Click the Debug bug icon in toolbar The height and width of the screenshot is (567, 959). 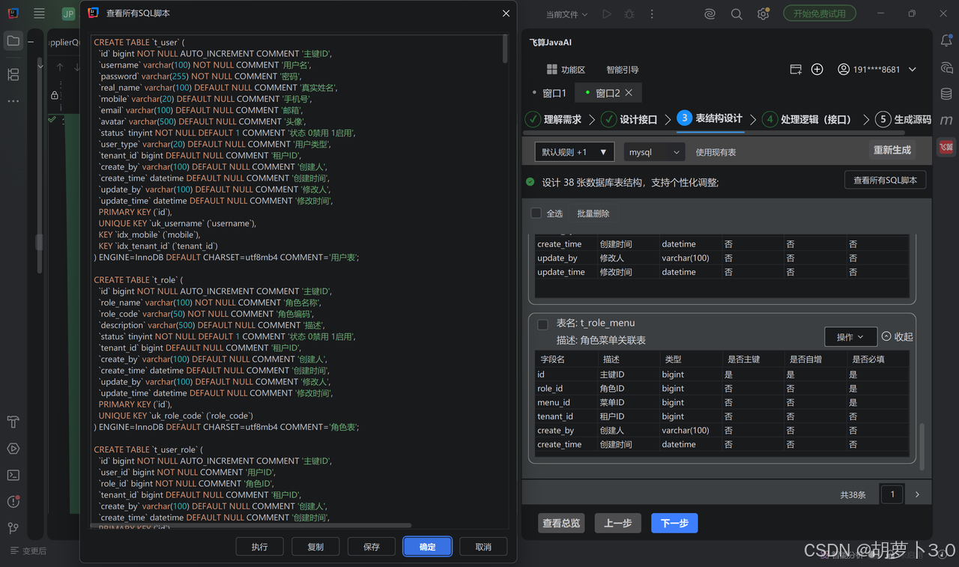click(x=629, y=14)
